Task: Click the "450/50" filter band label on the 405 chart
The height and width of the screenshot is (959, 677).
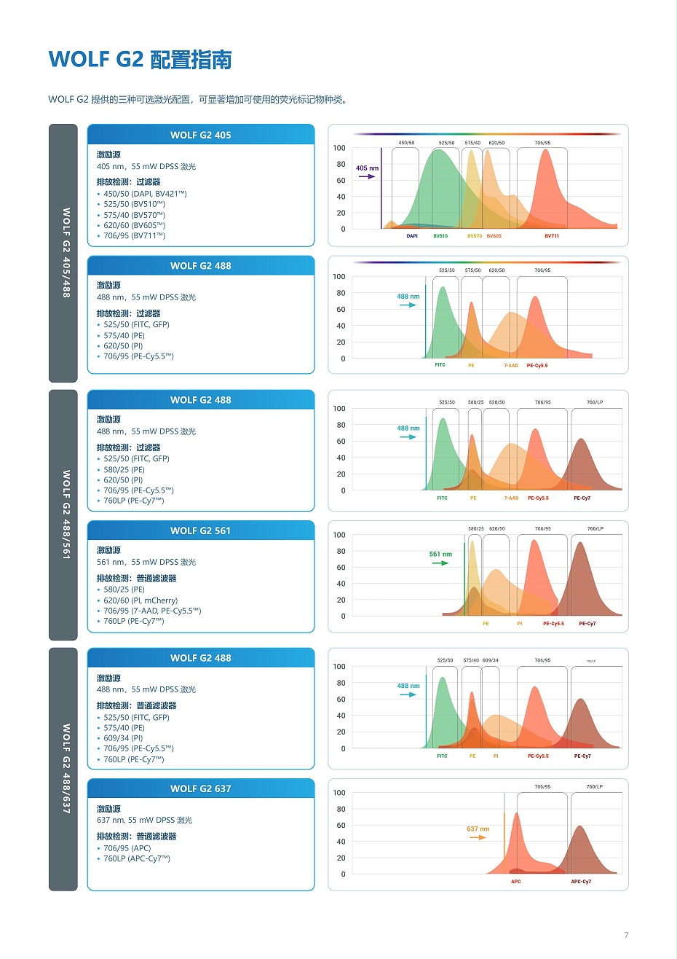Action: click(x=406, y=143)
